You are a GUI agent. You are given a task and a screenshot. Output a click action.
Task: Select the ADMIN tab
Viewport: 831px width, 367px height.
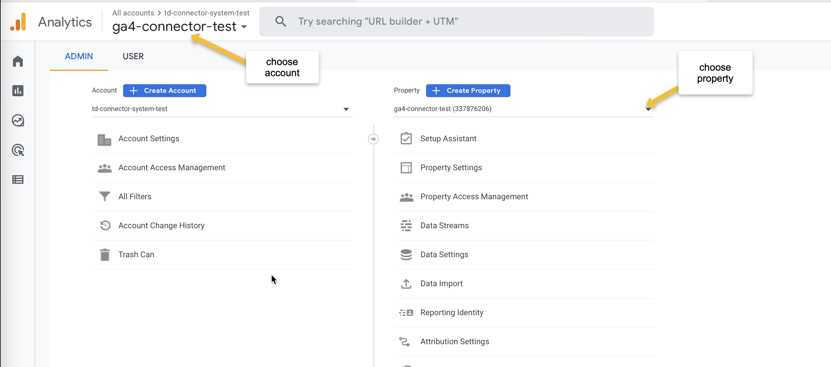click(x=79, y=56)
